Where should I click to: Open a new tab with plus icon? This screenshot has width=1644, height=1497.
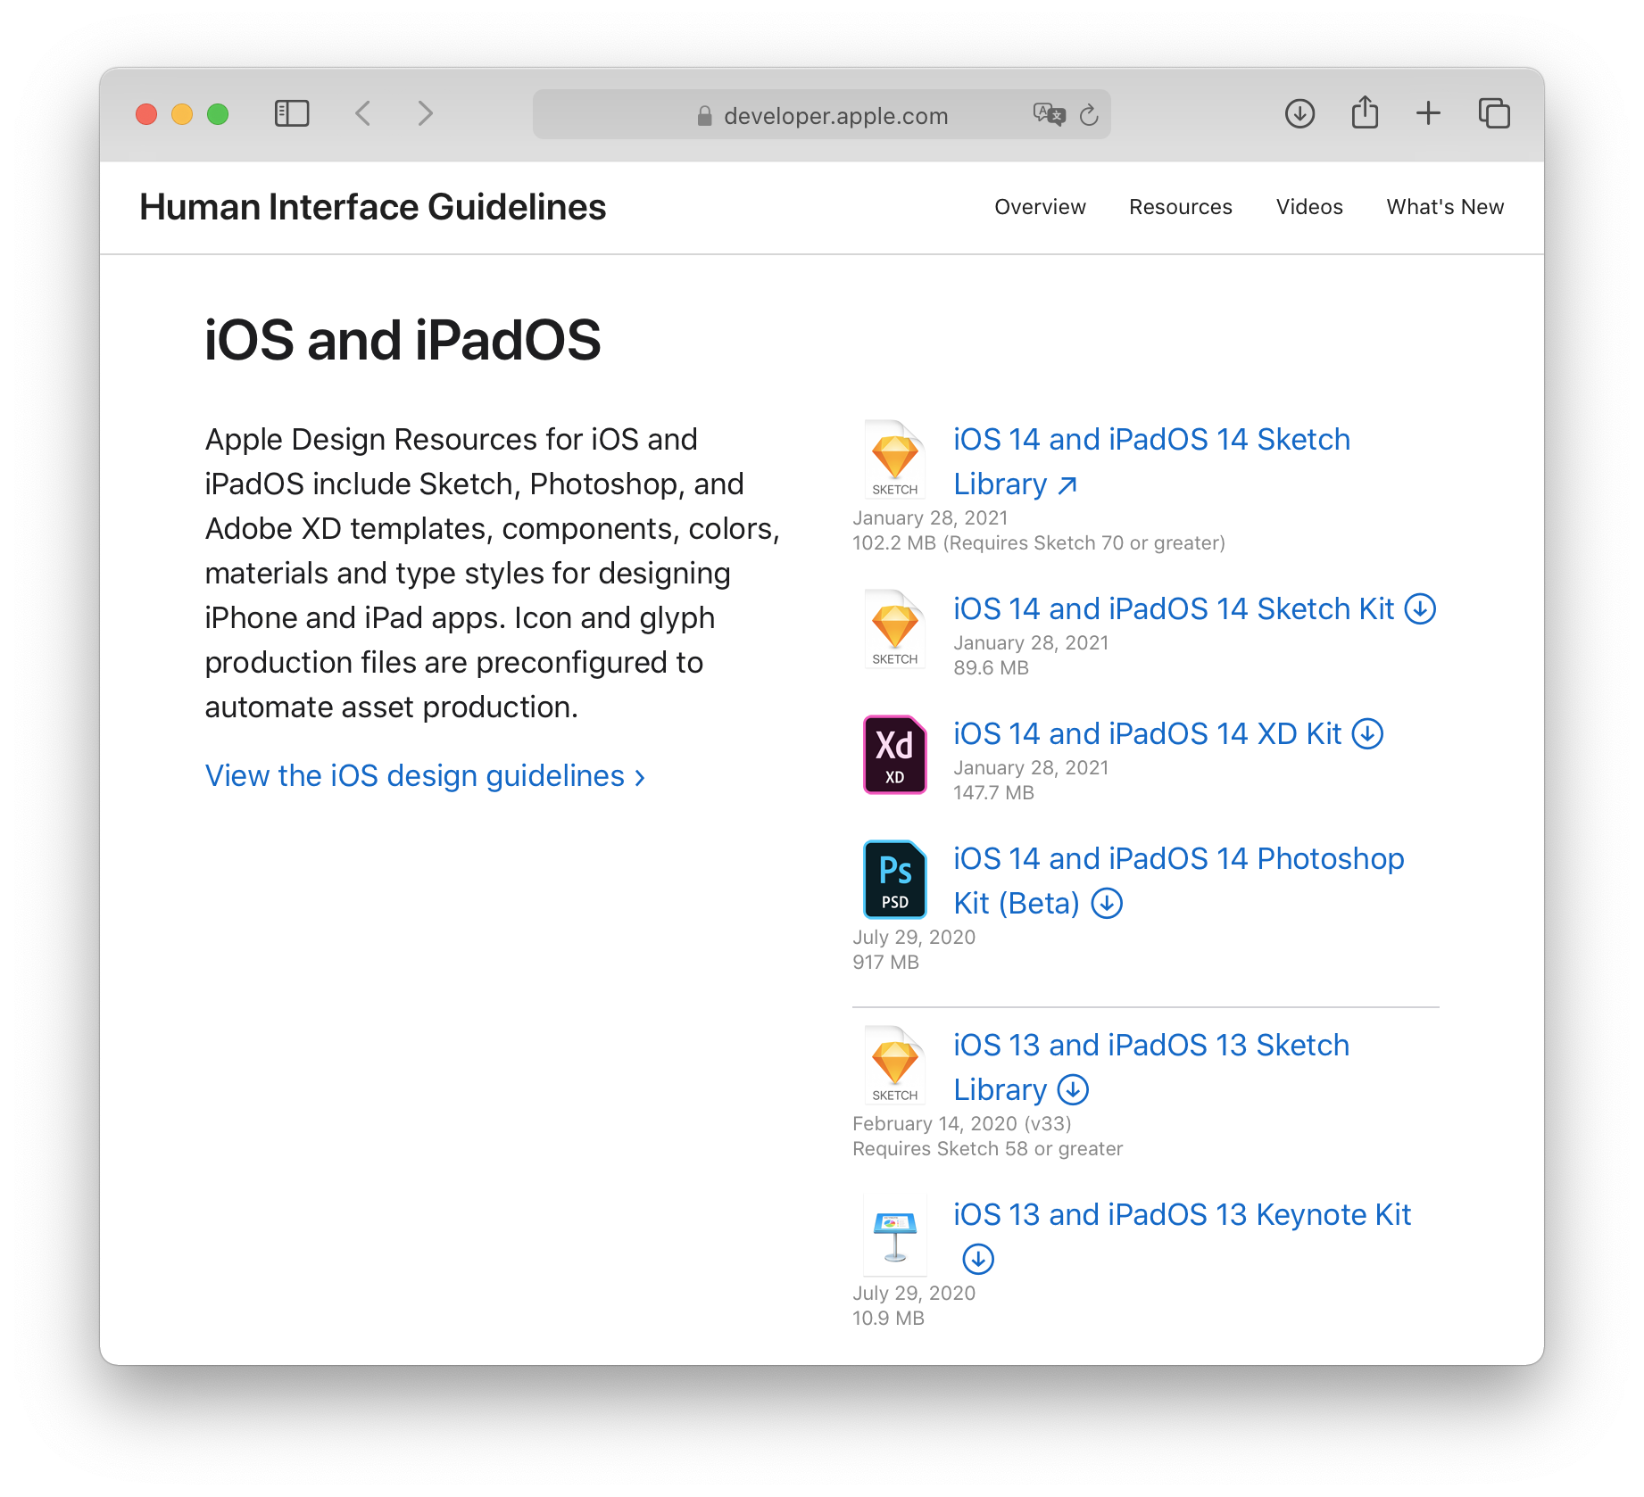tap(1428, 113)
